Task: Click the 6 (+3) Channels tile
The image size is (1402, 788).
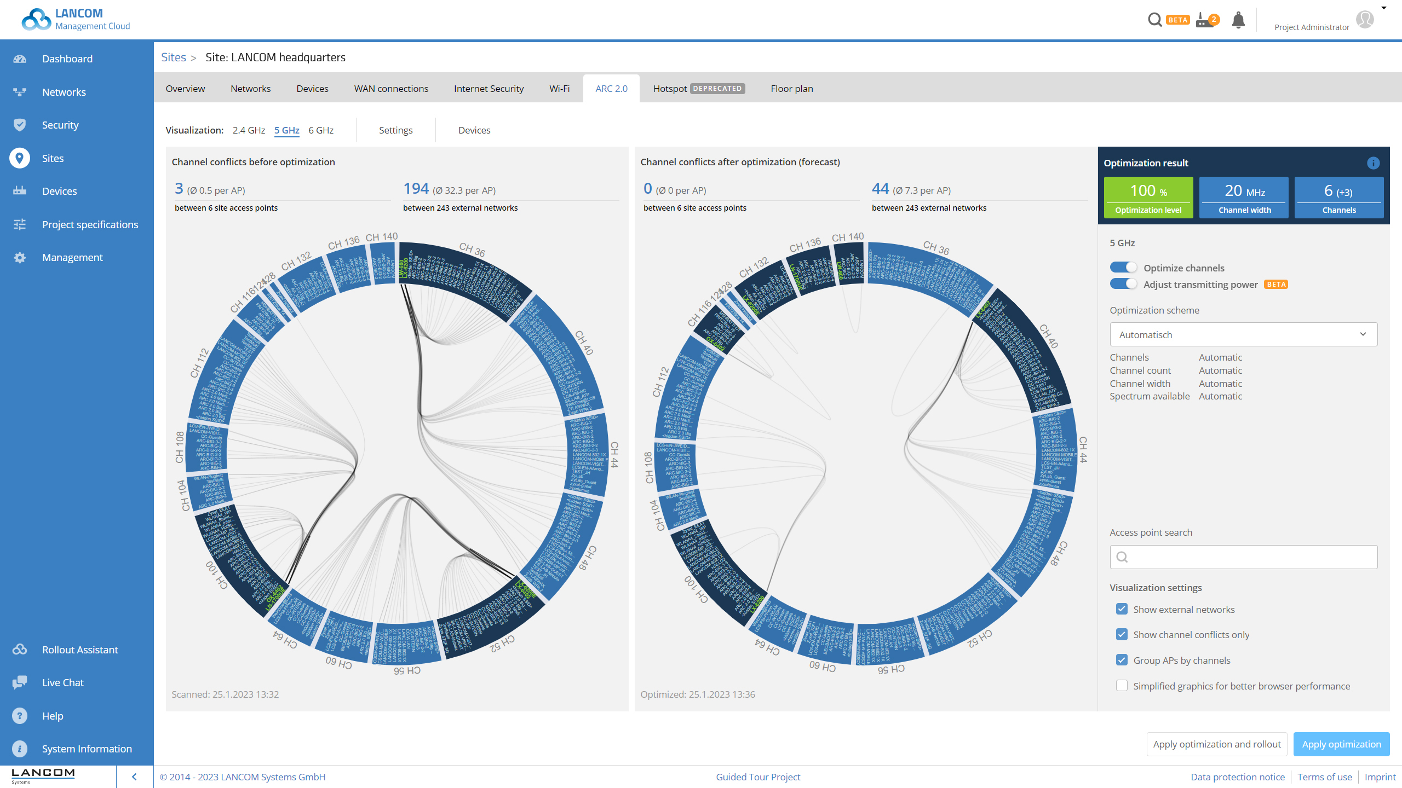Action: [1339, 198]
